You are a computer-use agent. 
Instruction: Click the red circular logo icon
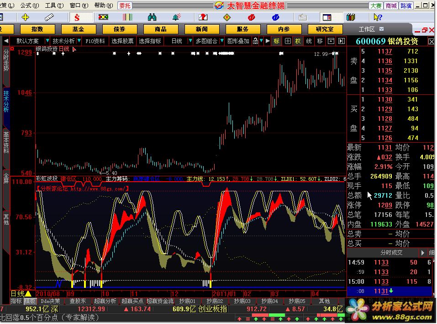251,17
